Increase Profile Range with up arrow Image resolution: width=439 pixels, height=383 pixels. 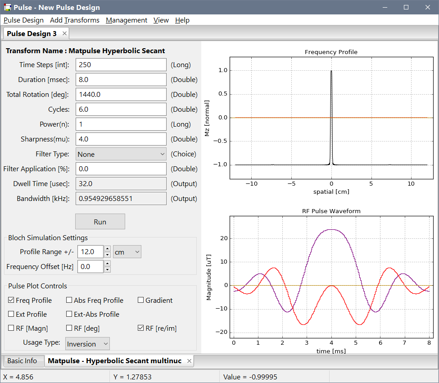coord(107,248)
